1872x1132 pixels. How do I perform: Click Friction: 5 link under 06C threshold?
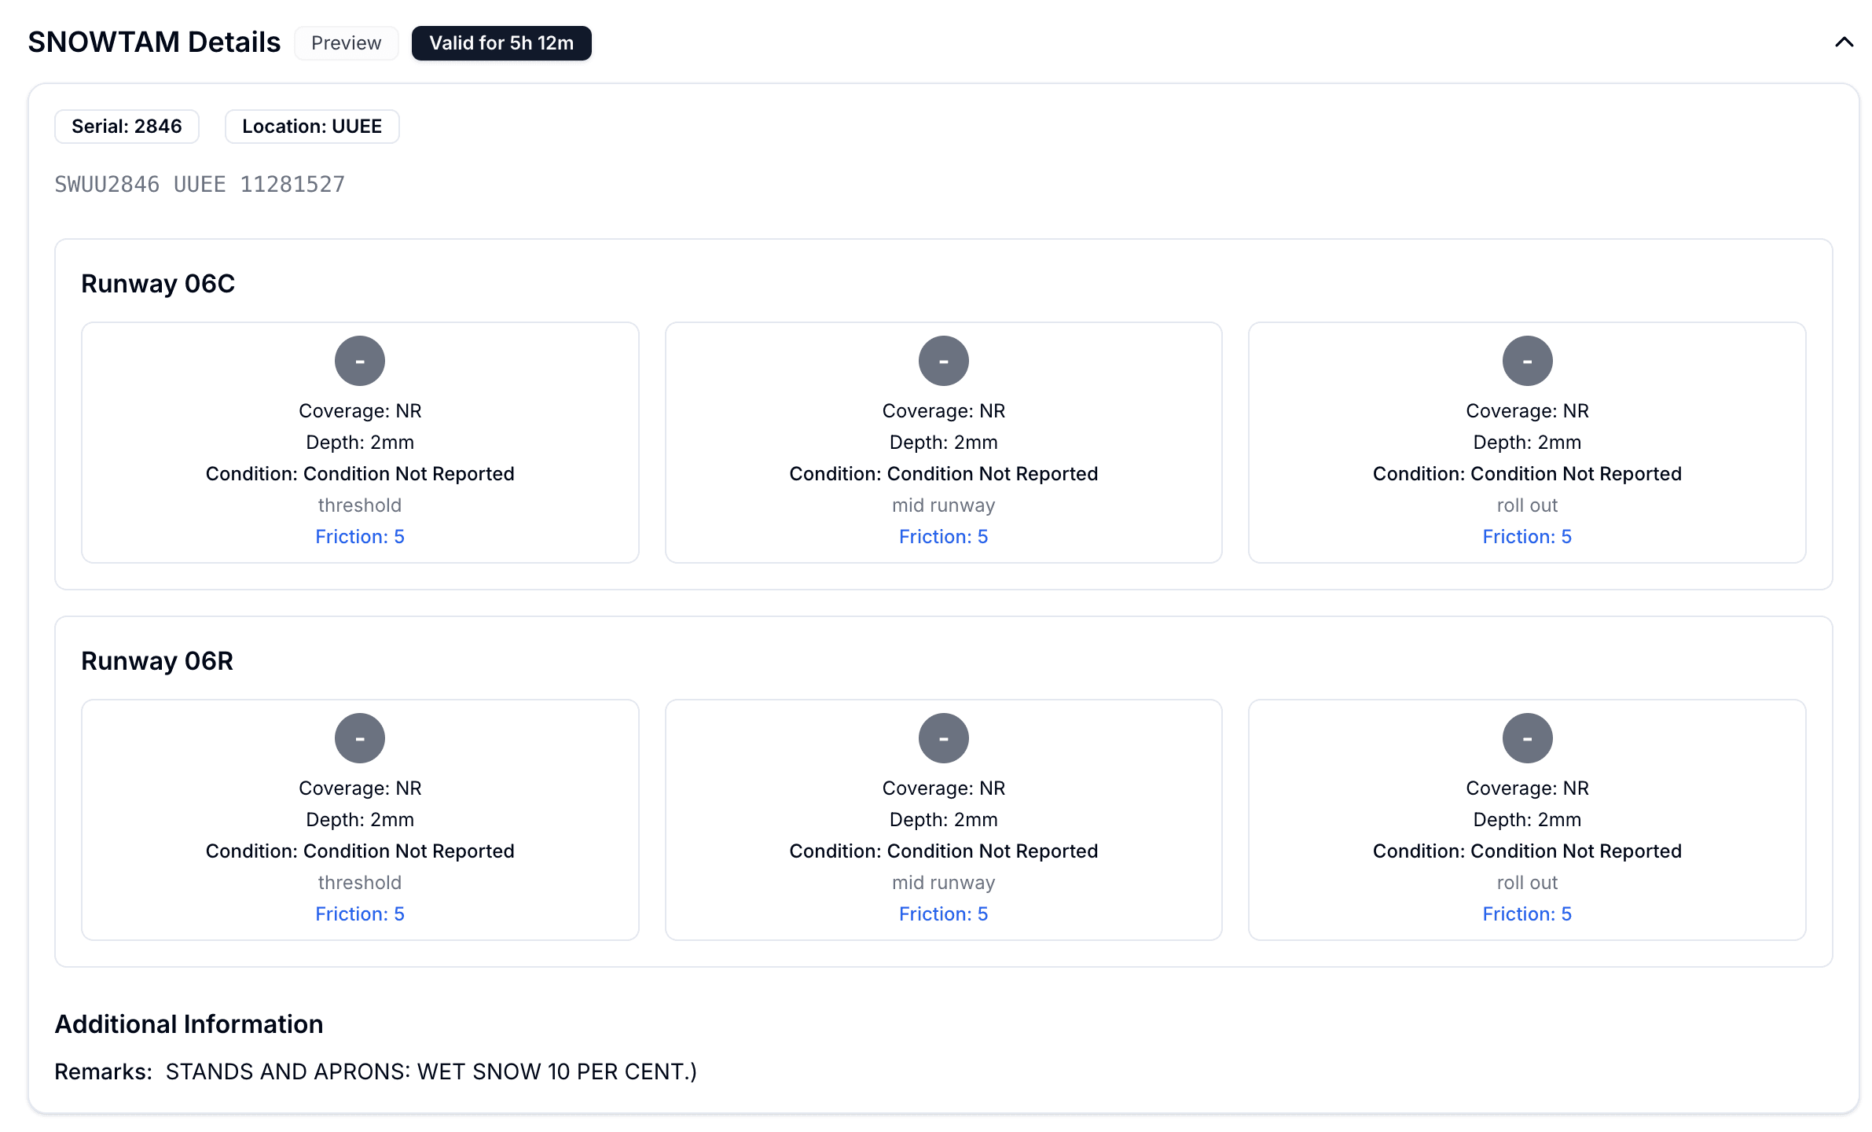tap(360, 537)
